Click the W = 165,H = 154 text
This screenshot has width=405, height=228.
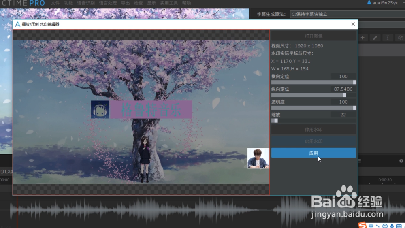[290, 69]
